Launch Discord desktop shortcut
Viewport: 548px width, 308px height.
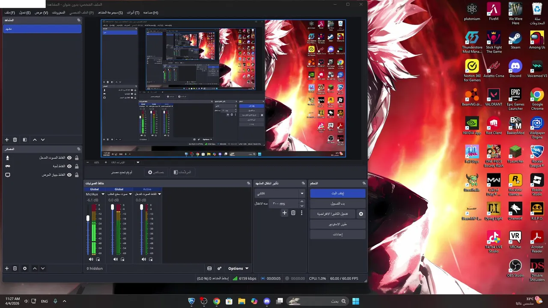[x=515, y=69]
